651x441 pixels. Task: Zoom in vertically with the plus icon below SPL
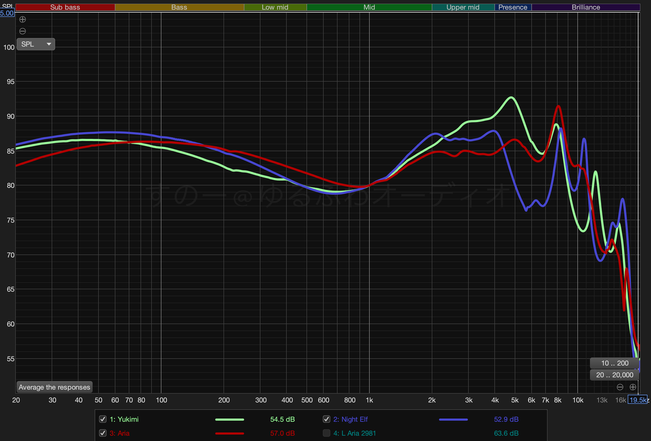point(22,19)
